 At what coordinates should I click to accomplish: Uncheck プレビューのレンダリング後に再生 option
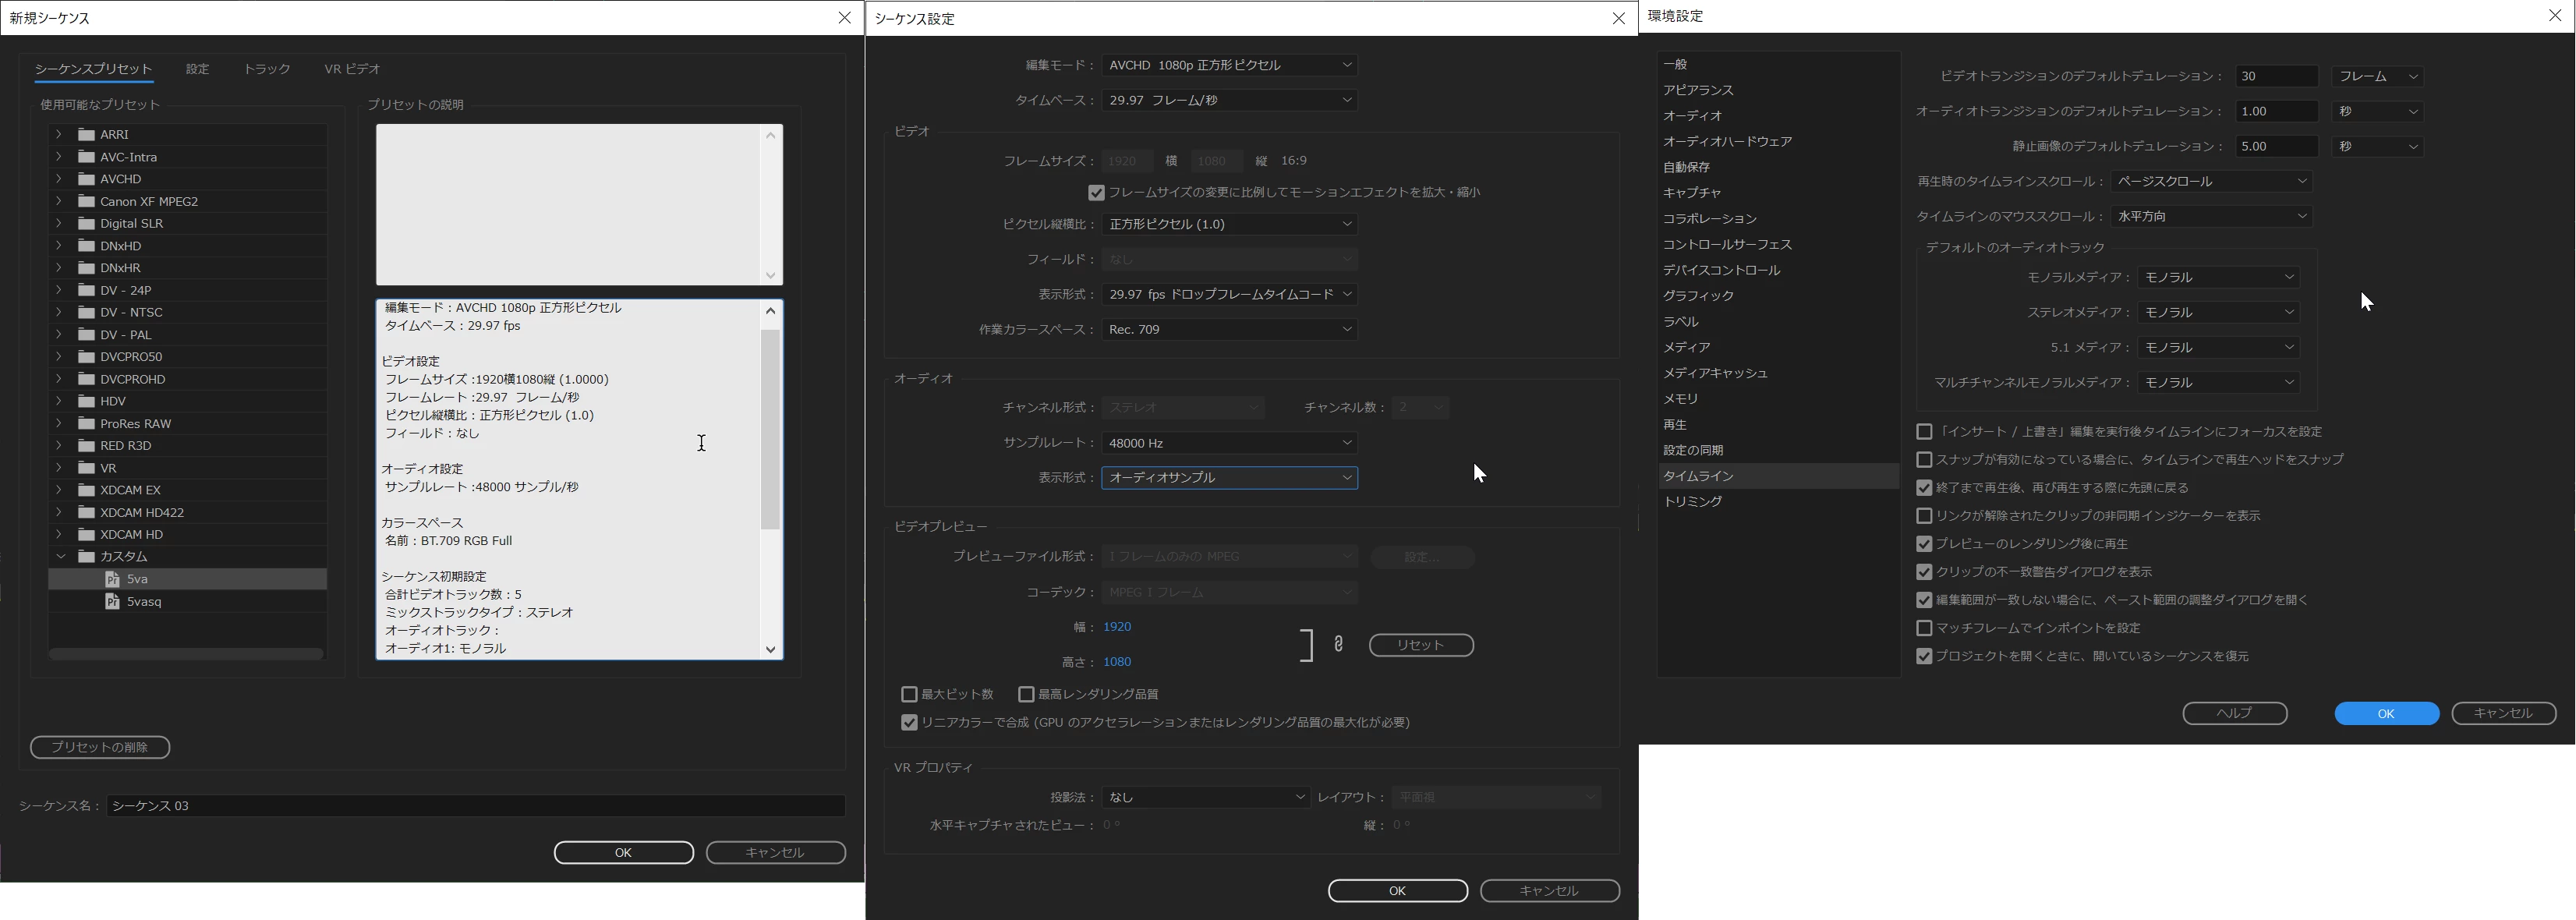(x=1924, y=544)
